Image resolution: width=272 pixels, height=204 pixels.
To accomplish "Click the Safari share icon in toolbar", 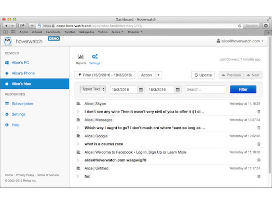I will pos(22,26).
